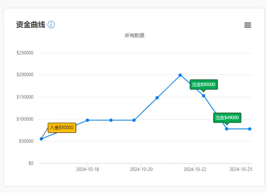Select the data point just below $150000

(x=157, y=98)
